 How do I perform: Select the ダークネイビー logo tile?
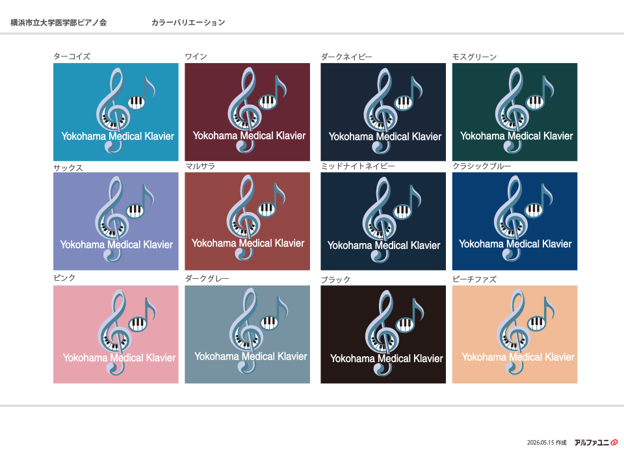click(x=383, y=112)
